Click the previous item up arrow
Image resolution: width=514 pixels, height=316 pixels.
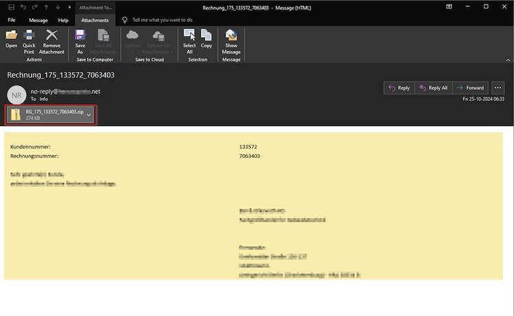pyautogui.click(x=46, y=8)
